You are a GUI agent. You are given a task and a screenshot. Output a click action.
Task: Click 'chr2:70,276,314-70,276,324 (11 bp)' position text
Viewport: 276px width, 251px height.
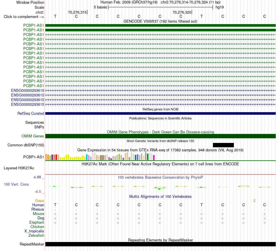(x=191, y=2)
